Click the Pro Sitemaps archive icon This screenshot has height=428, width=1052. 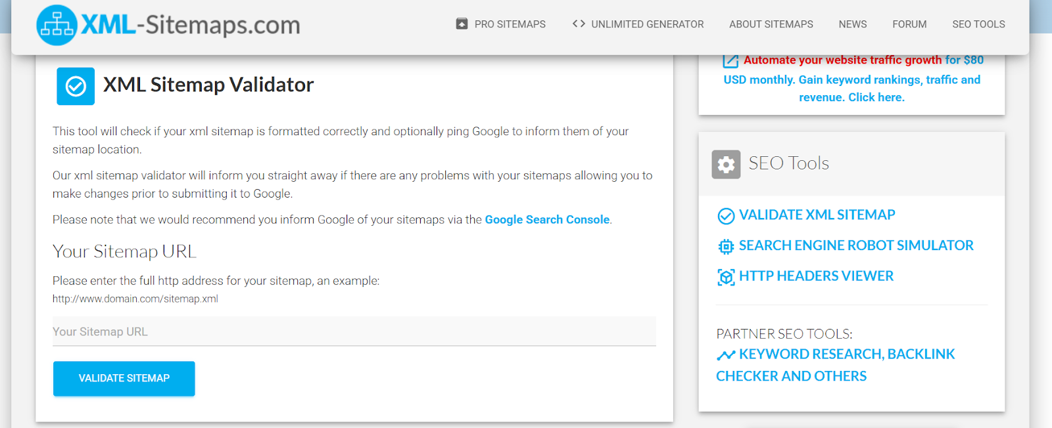tap(462, 24)
